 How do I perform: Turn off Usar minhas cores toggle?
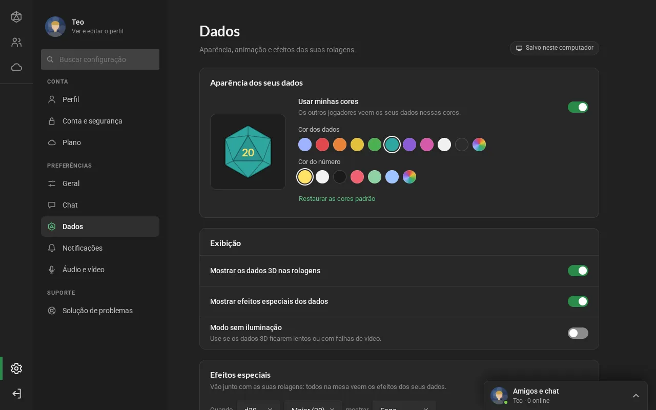pyautogui.click(x=578, y=107)
